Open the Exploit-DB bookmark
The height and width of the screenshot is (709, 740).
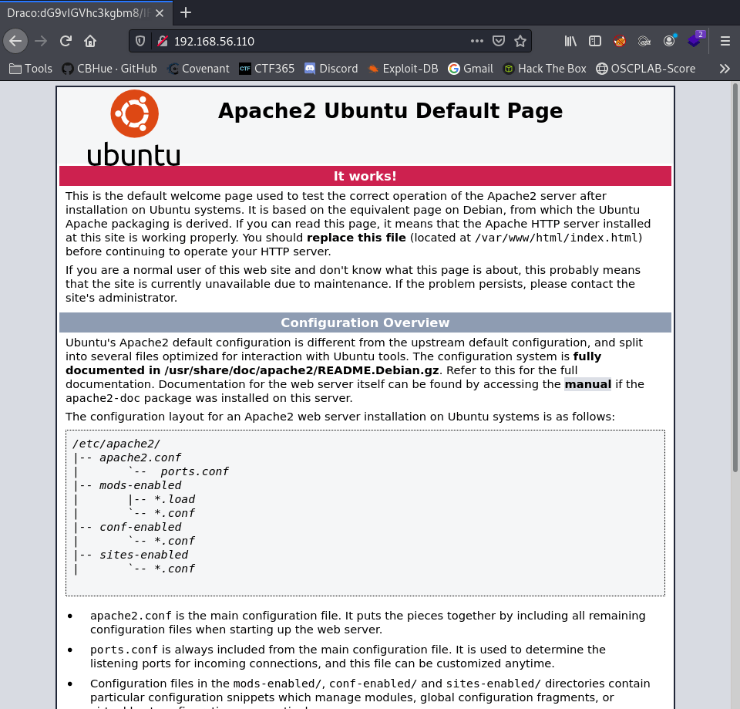point(403,69)
